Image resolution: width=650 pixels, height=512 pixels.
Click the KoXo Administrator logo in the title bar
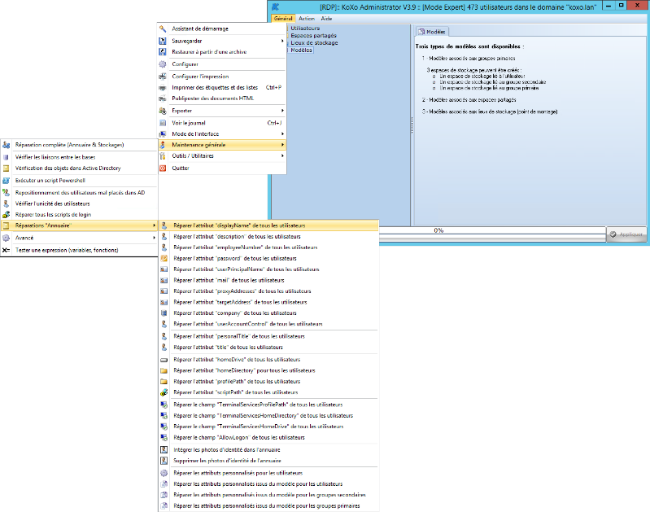pos(276,7)
